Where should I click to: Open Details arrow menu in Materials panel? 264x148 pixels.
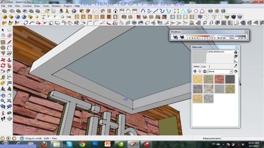(x=236, y=71)
